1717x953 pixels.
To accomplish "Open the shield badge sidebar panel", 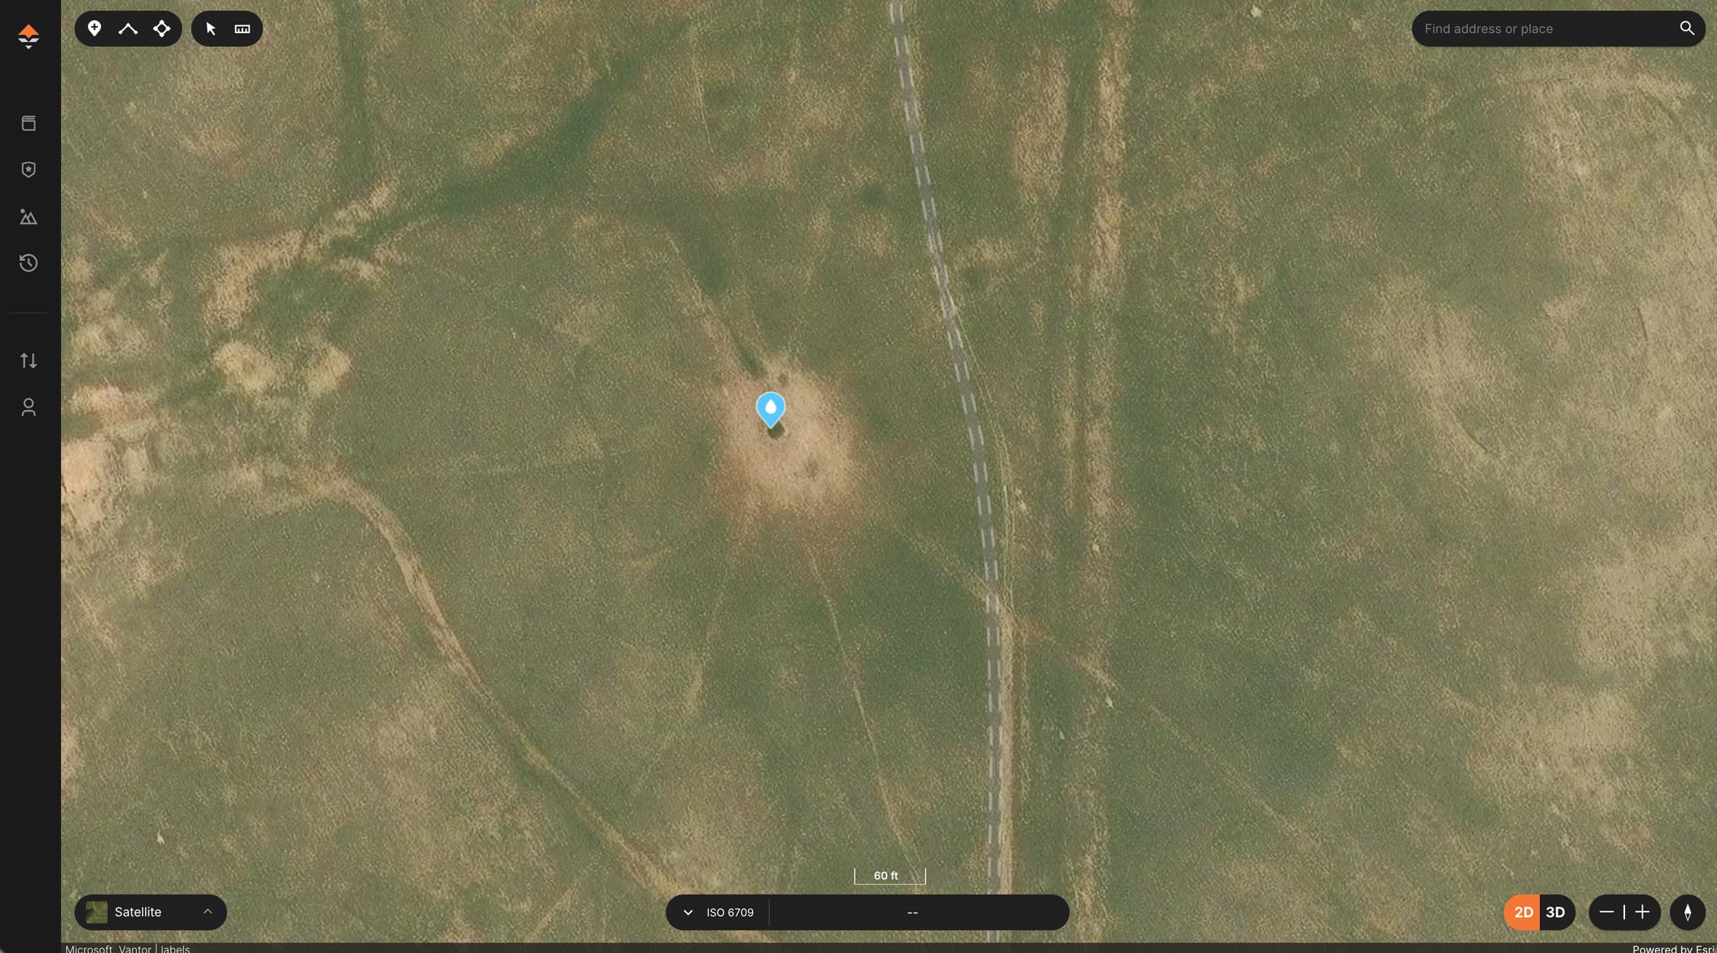I will coord(28,170).
